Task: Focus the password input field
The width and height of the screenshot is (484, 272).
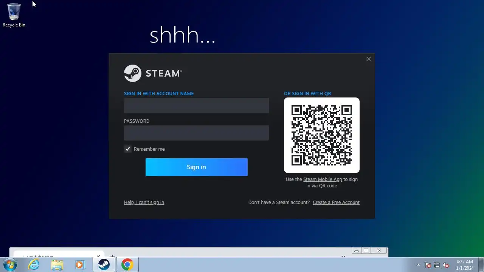Action: click(196, 133)
